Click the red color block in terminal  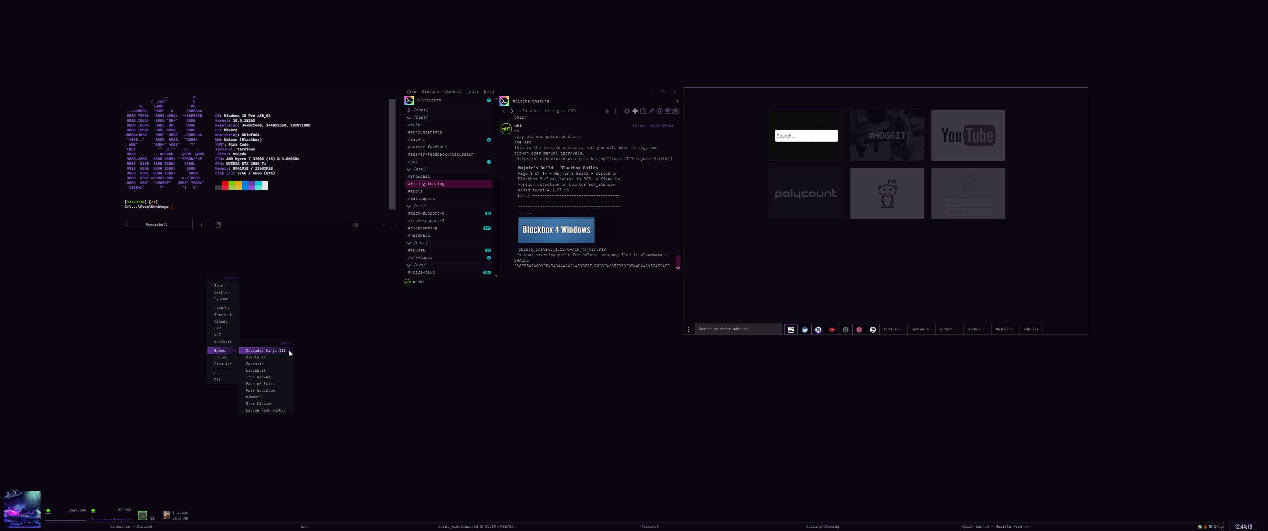[x=225, y=185]
